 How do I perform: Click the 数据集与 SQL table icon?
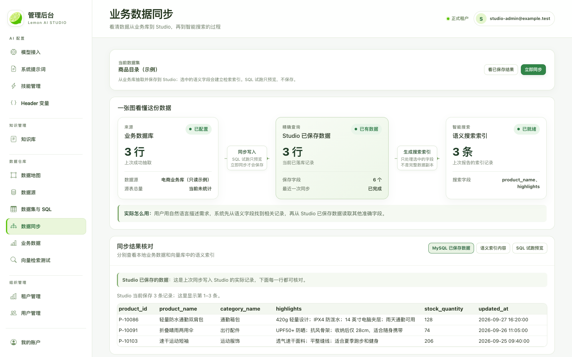(14, 209)
